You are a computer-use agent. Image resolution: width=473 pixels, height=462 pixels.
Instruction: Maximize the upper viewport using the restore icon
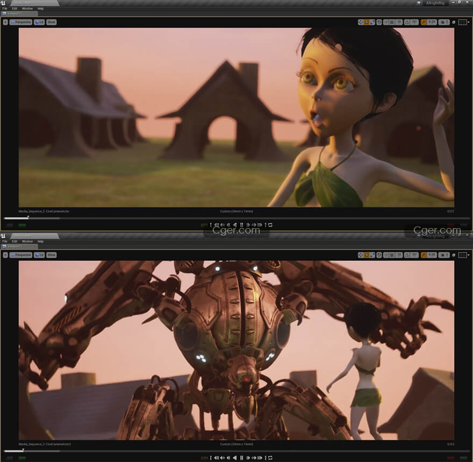[x=454, y=22]
